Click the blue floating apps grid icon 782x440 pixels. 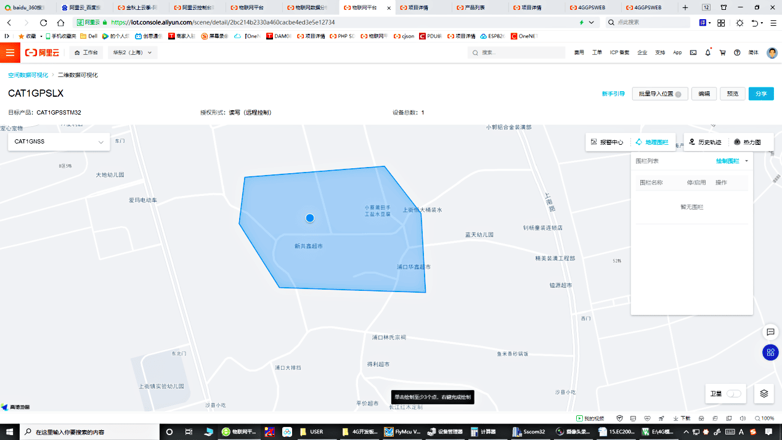point(770,352)
